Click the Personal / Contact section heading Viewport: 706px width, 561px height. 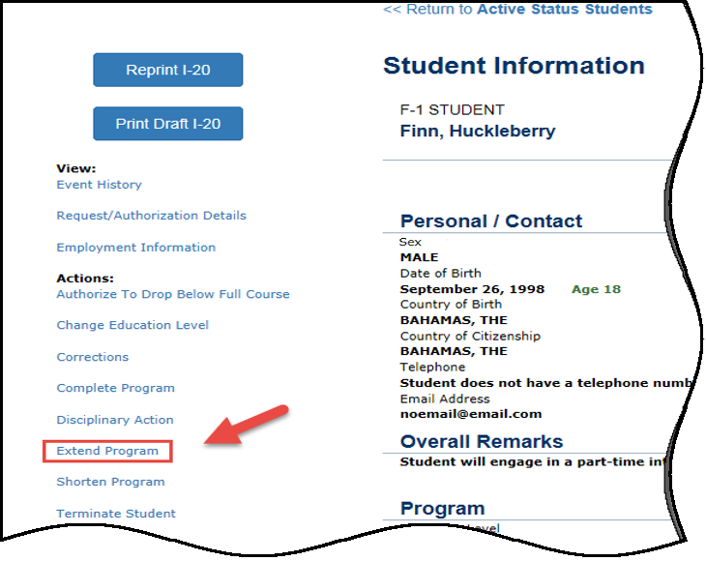pyautogui.click(x=491, y=221)
